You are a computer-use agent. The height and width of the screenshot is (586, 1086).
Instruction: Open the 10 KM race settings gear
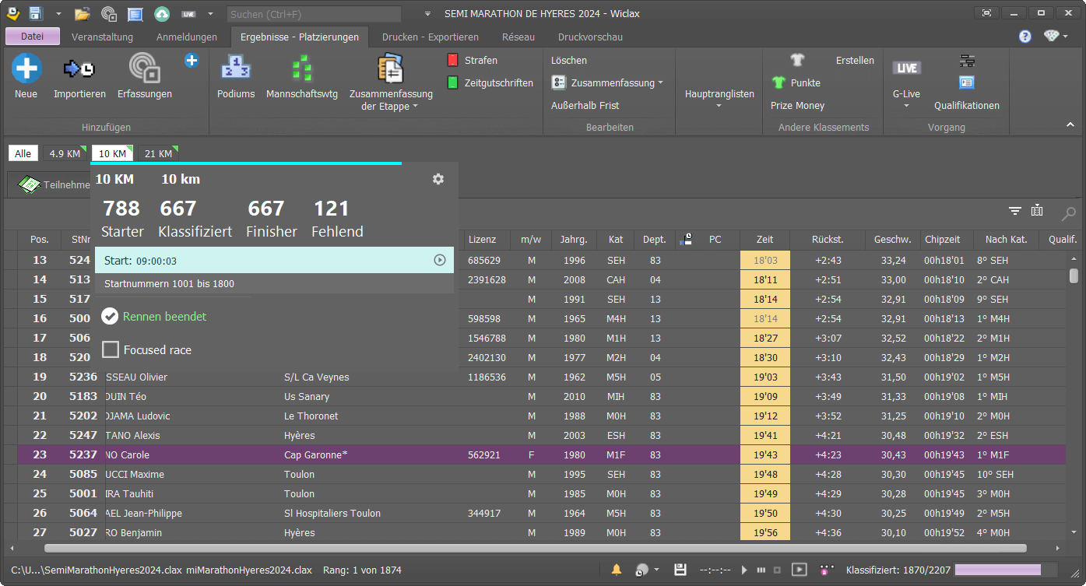point(438,179)
